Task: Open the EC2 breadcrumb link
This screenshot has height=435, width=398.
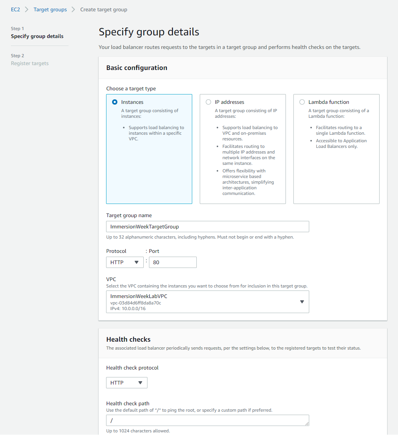Action: click(15, 9)
